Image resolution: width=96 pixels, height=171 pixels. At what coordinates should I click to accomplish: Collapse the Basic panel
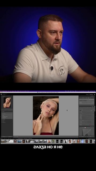click(94, 106)
